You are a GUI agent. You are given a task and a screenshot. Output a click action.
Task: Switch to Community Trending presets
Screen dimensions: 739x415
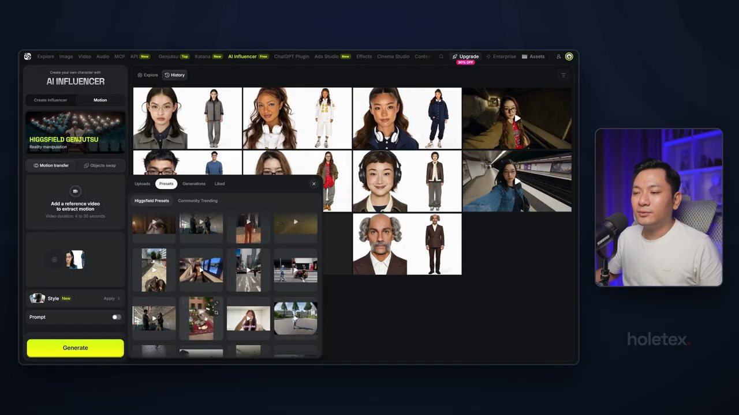point(197,201)
